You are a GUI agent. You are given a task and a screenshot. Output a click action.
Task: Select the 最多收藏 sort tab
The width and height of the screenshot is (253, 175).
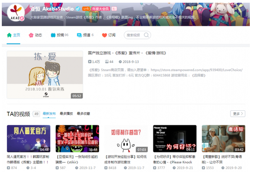(x=83, y=114)
